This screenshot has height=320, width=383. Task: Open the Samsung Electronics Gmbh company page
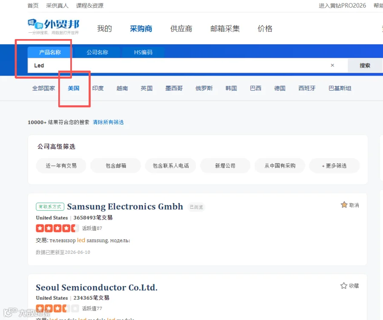coord(125,207)
